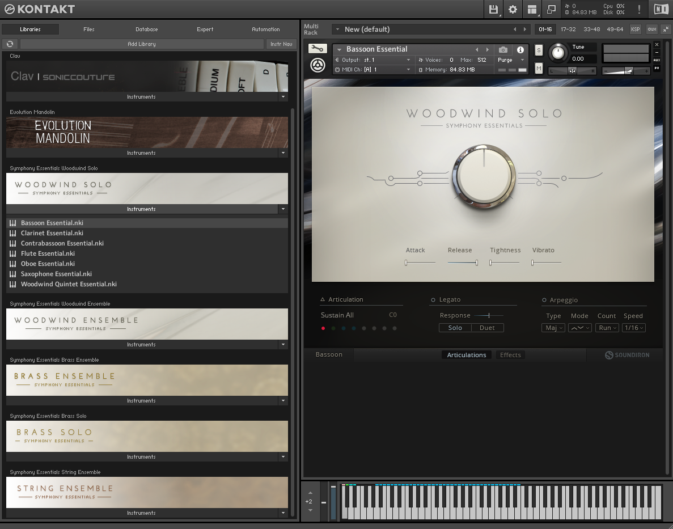Click the Soundiron logo

click(627, 355)
